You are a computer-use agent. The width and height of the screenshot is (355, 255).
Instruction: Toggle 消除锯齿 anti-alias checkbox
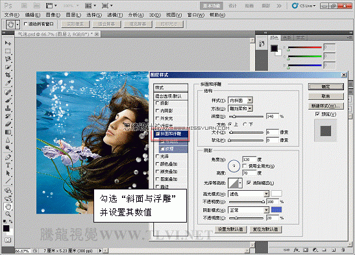click(x=249, y=183)
